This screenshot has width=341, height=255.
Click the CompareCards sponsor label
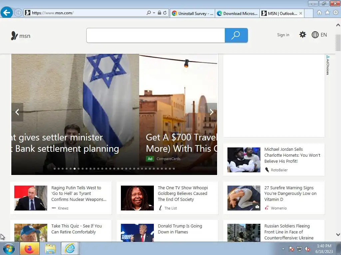(168, 159)
